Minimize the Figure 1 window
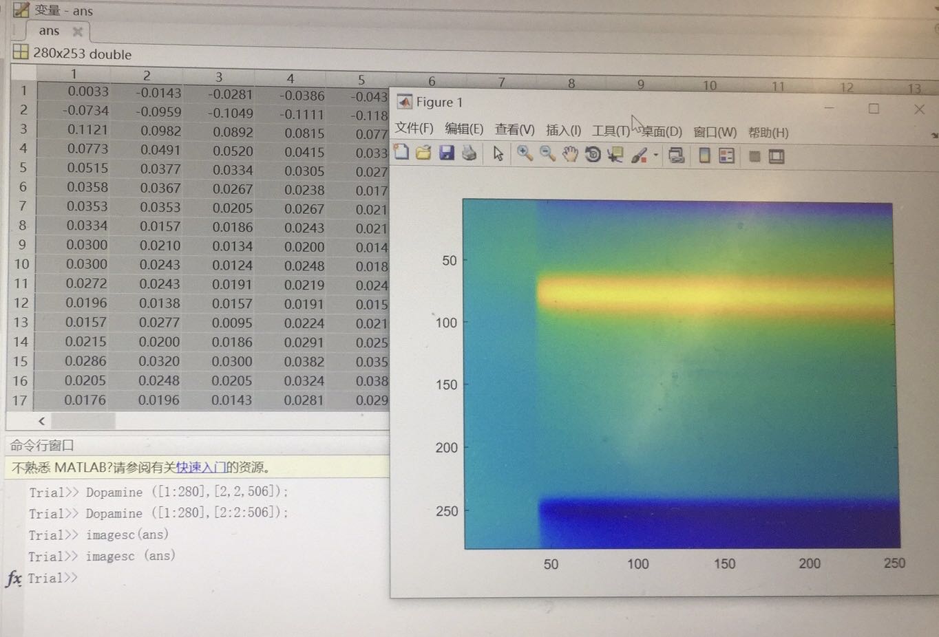Screen dimensions: 939x637 point(829,108)
